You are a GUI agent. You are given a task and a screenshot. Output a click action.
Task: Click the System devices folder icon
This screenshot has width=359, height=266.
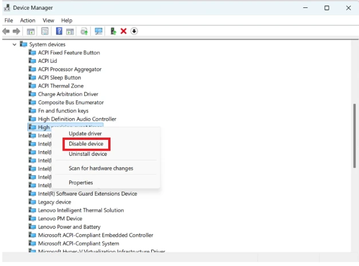[23, 44]
